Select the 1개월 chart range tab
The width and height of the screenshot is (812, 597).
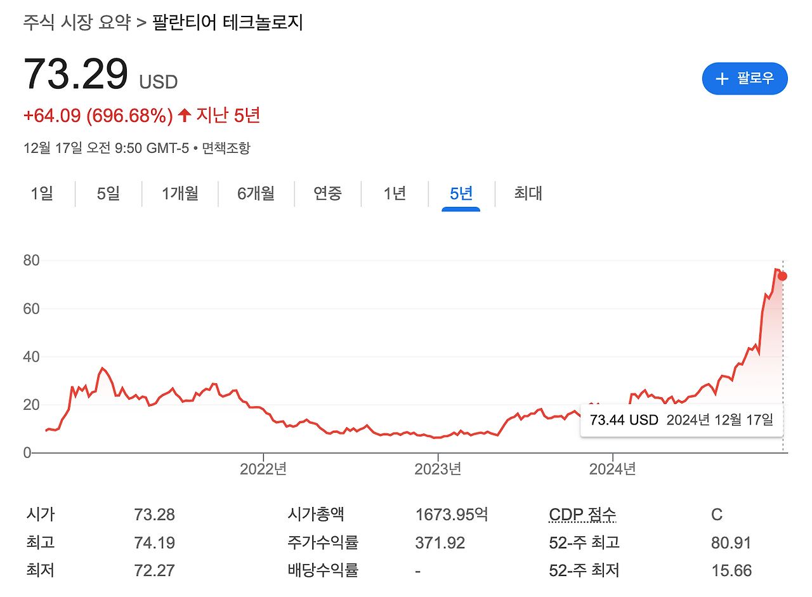[x=180, y=194]
